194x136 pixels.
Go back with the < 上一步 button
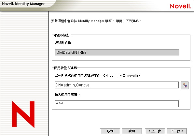(x=155, y=131)
